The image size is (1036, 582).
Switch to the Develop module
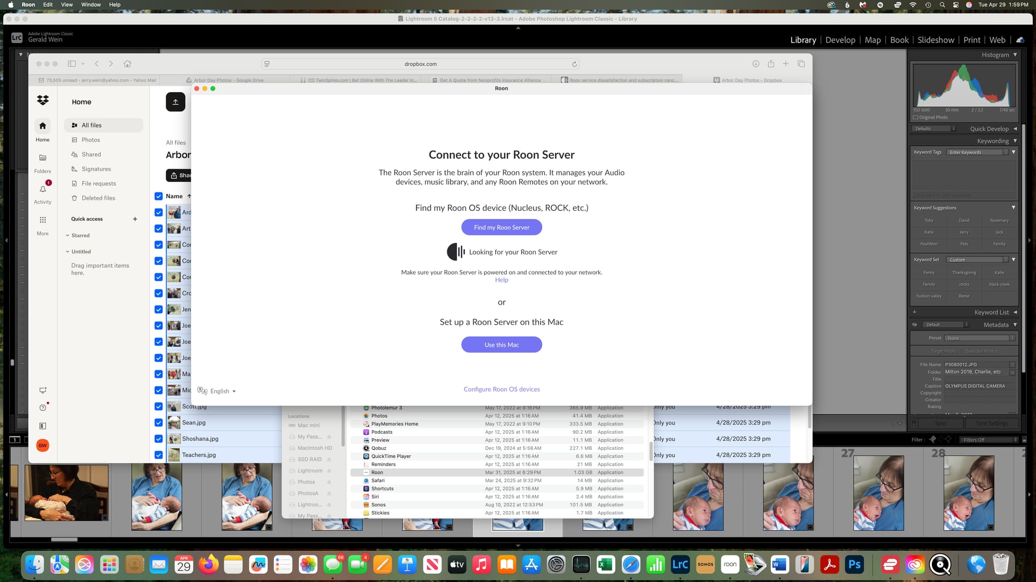click(840, 40)
